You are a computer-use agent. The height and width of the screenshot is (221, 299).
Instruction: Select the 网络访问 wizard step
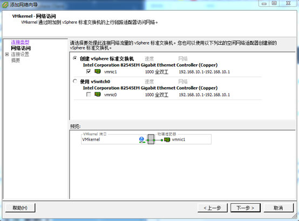[x=21, y=48]
